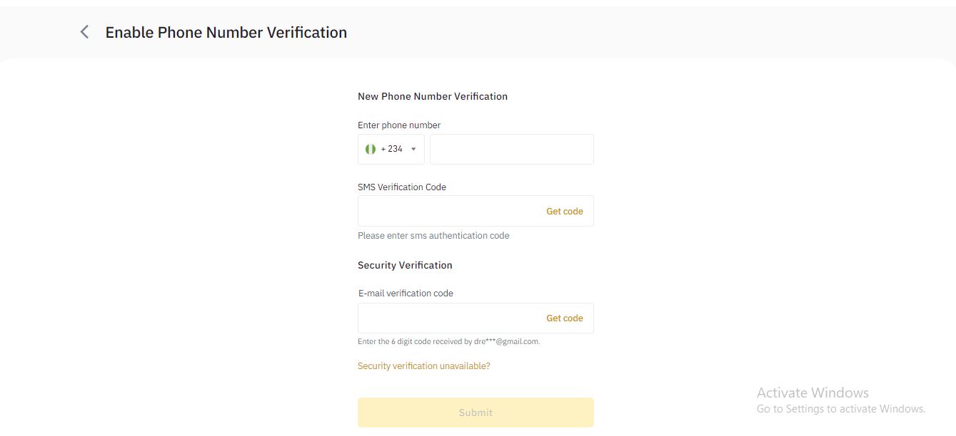Image resolution: width=956 pixels, height=436 pixels.
Task: Open "Security verification unavailable?" link
Action: coord(423,366)
